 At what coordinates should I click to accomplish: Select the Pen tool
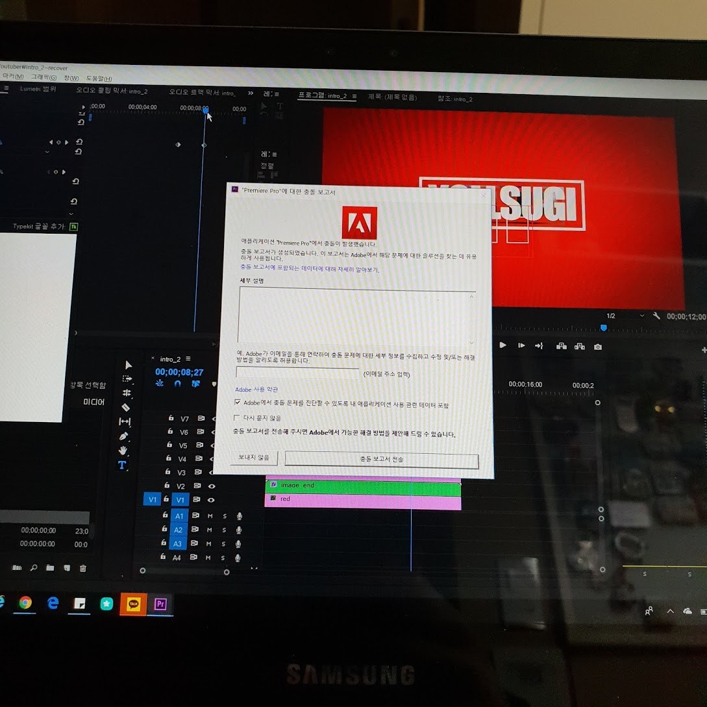(x=123, y=436)
